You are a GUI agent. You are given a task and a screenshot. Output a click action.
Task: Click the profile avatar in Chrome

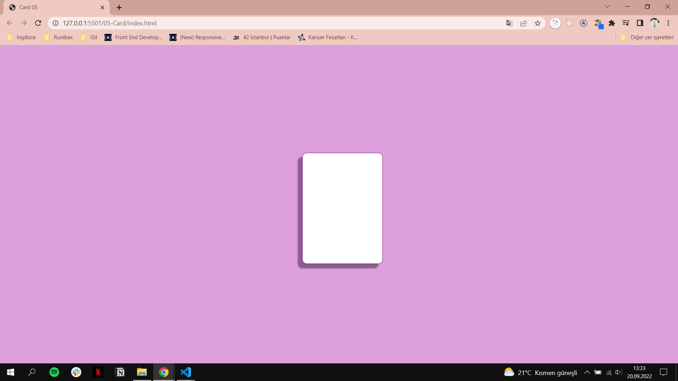click(654, 23)
